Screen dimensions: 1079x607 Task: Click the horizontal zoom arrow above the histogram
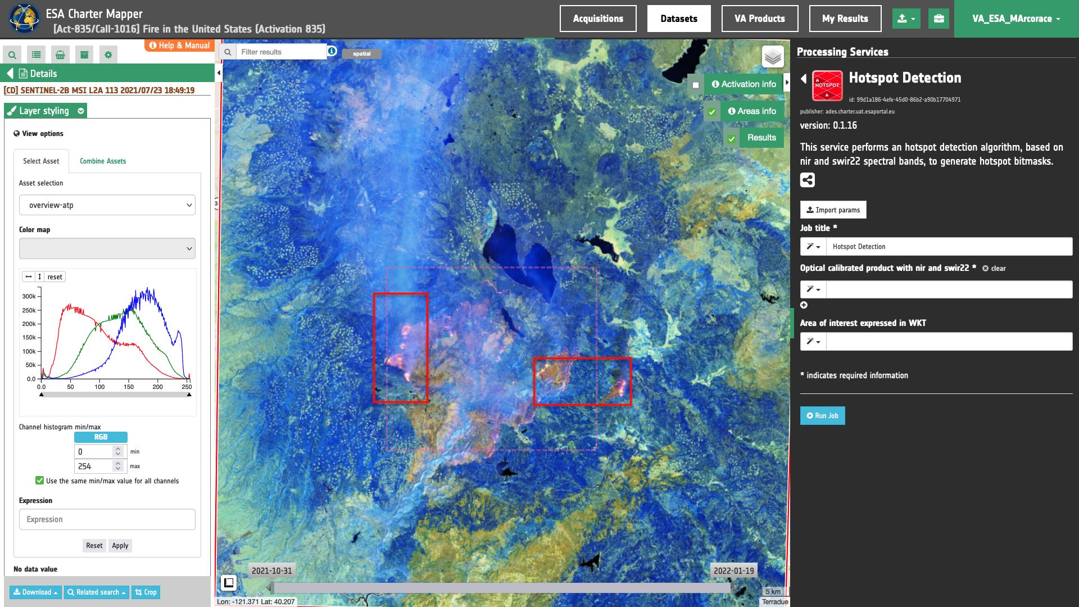(29, 277)
